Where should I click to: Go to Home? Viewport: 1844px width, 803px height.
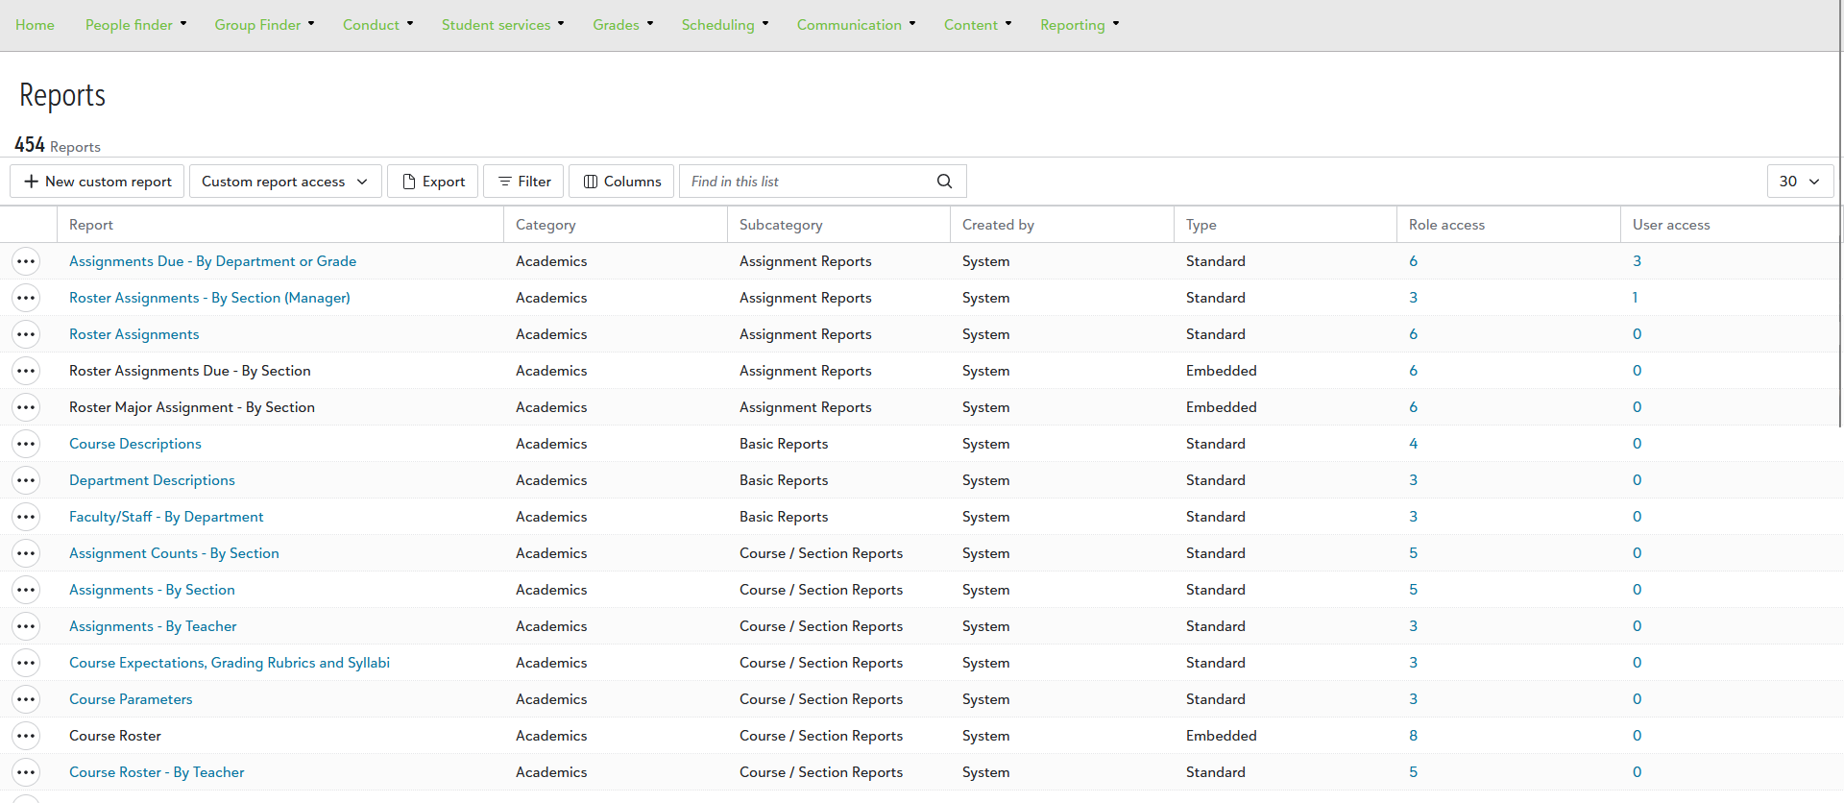click(x=35, y=25)
